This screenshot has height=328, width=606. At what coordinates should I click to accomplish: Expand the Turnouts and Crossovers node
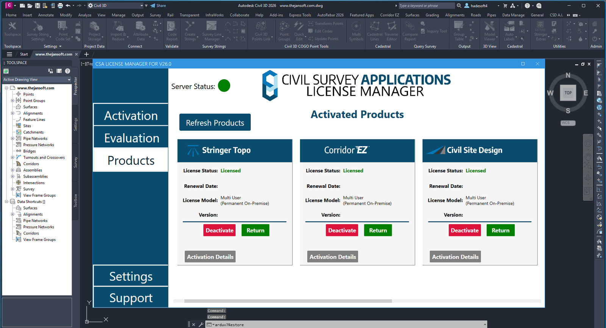pos(12,158)
